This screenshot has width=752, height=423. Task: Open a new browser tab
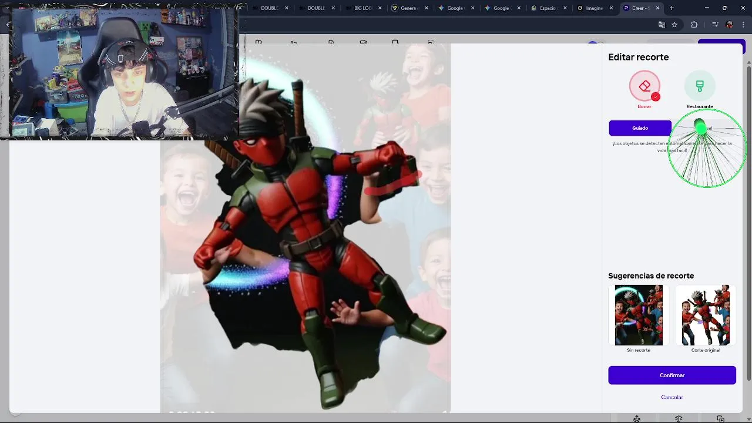[672, 8]
